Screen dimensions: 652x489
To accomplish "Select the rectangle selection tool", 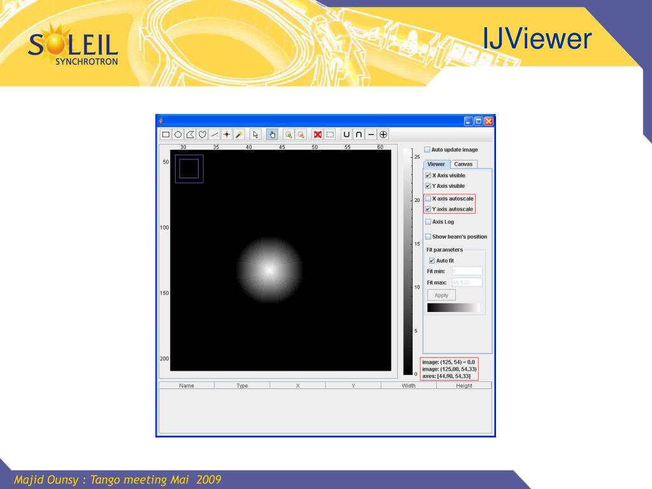I will coord(166,134).
